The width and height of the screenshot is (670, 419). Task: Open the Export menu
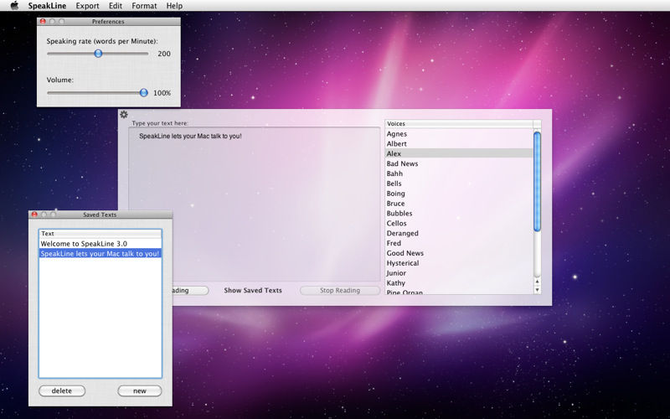tap(87, 6)
